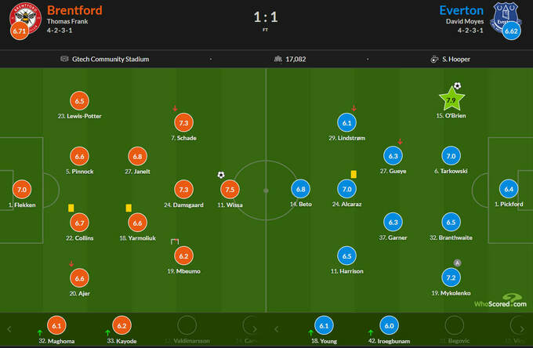Click Mbeumo's 6.2 rating circle
The image size is (533, 348).
point(184,256)
